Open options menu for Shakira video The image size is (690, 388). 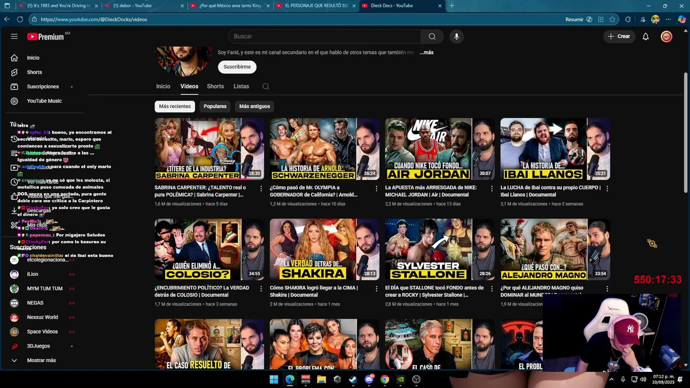click(x=377, y=289)
